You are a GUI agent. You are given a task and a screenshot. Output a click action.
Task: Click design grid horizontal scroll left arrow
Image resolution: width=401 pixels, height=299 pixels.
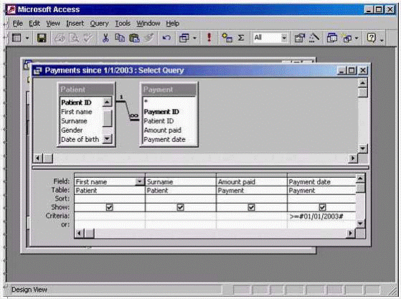click(x=80, y=233)
